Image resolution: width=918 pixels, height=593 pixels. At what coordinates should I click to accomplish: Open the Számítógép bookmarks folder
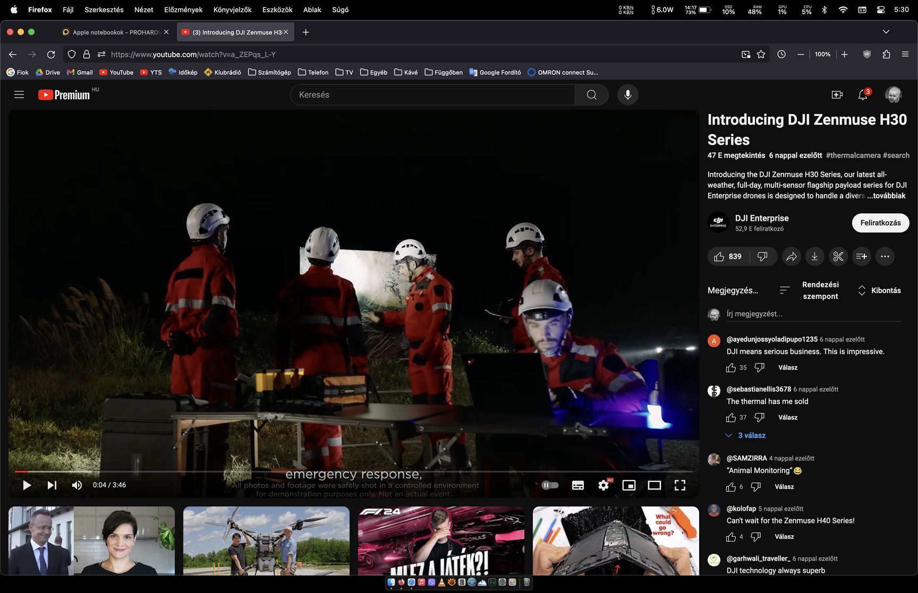269,72
